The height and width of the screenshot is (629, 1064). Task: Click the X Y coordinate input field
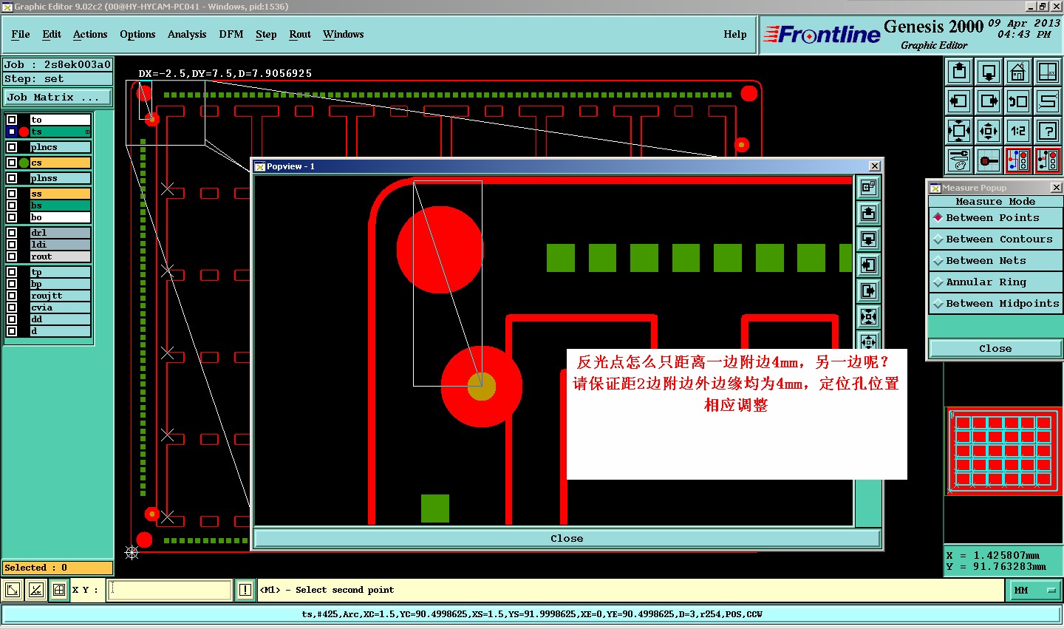(170, 590)
